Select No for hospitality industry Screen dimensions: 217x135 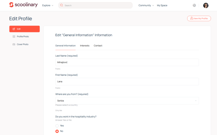point(57,131)
